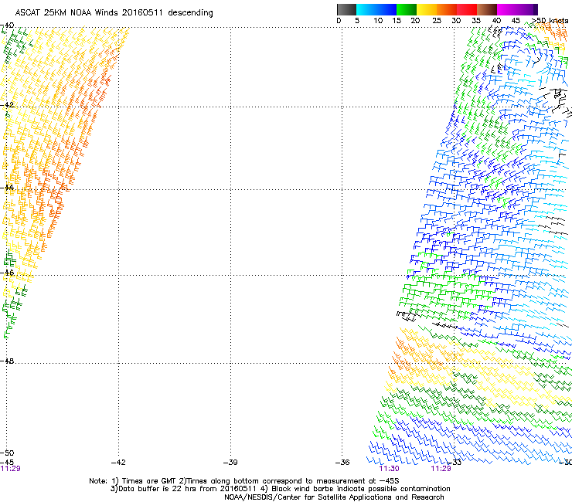The width and height of the screenshot is (572, 502).
Task: Click the '35' color scale tick label
Action: click(x=476, y=21)
